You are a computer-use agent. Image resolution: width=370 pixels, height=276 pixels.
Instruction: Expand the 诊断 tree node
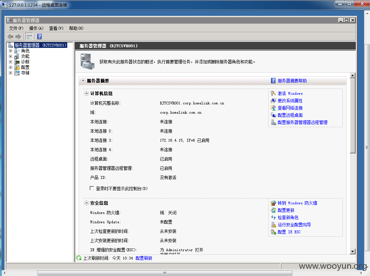pyautogui.click(x=10, y=62)
